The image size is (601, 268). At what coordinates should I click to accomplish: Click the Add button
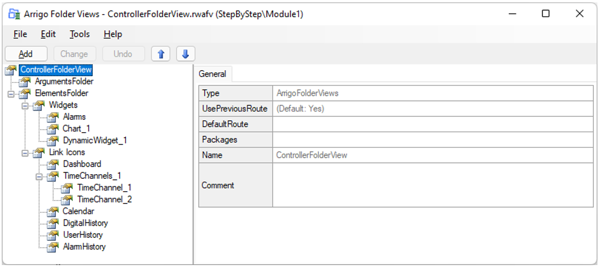[26, 54]
